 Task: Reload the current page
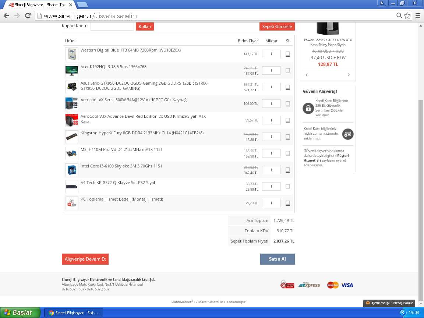click(x=28, y=16)
